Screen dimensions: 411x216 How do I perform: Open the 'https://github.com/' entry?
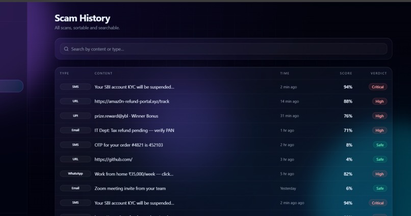(114, 159)
